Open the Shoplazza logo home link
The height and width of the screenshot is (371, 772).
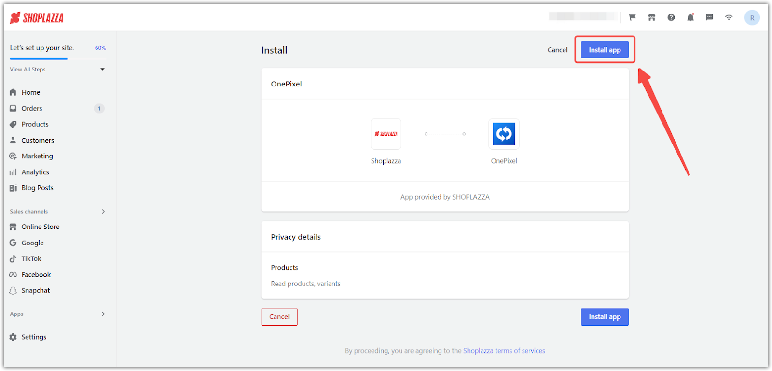37,18
